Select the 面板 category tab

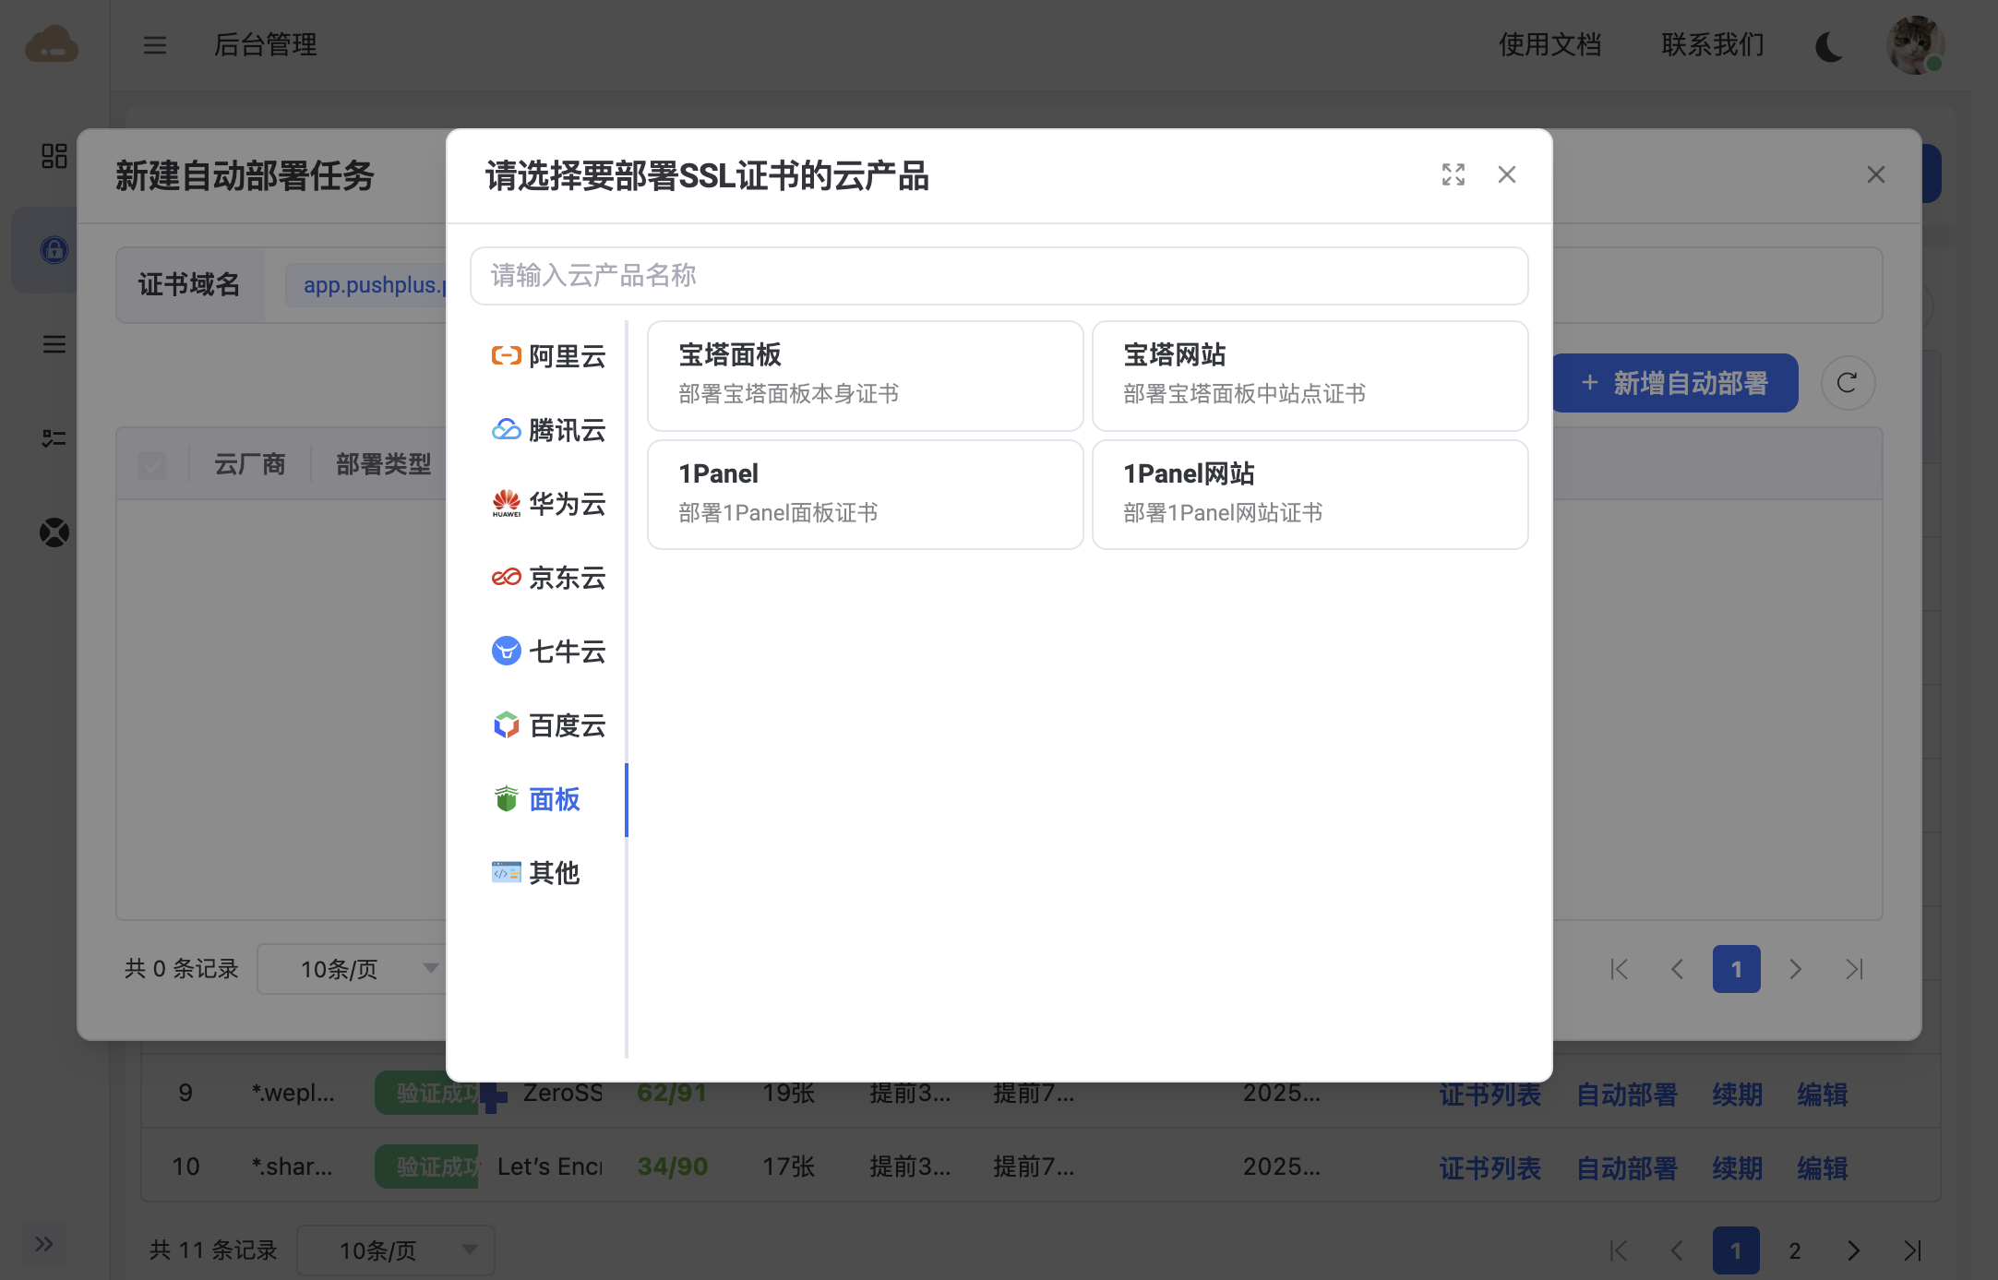536,799
